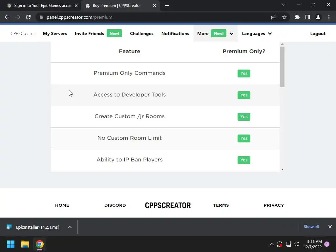This screenshot has height=252, width=336.
Task: Click the sync status tray icon
Action: pyautogui.click(x=280, y=244)
